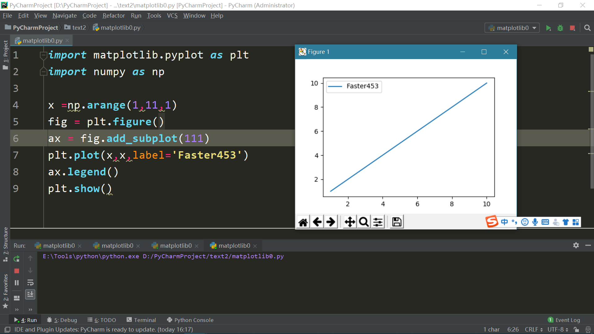
Task: Toggle the Project tool window sidebar
Action: [5, 54]
